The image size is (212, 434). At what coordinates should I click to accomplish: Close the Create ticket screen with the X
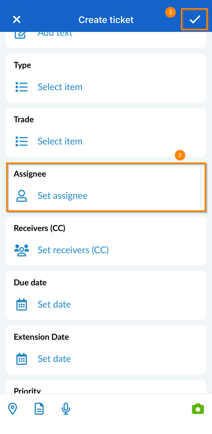16,20
